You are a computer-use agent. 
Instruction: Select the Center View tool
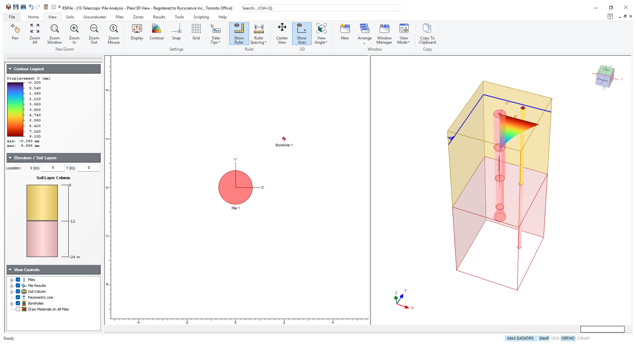tap(282, 32)
